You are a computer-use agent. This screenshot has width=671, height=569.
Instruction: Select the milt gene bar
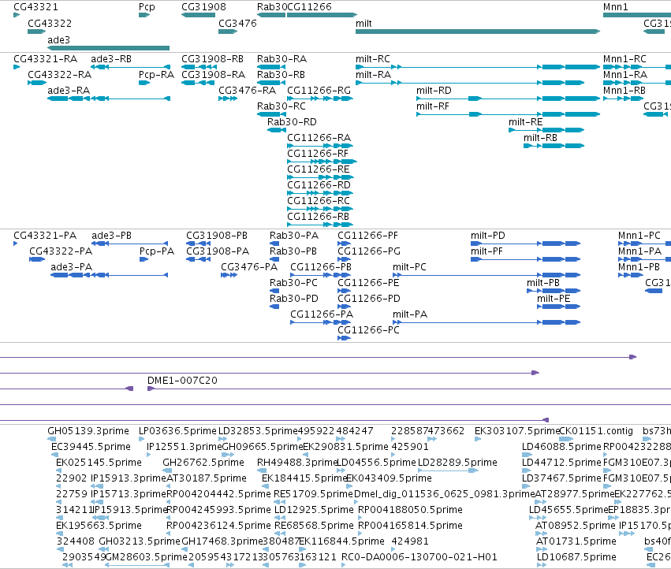(478, 32)
